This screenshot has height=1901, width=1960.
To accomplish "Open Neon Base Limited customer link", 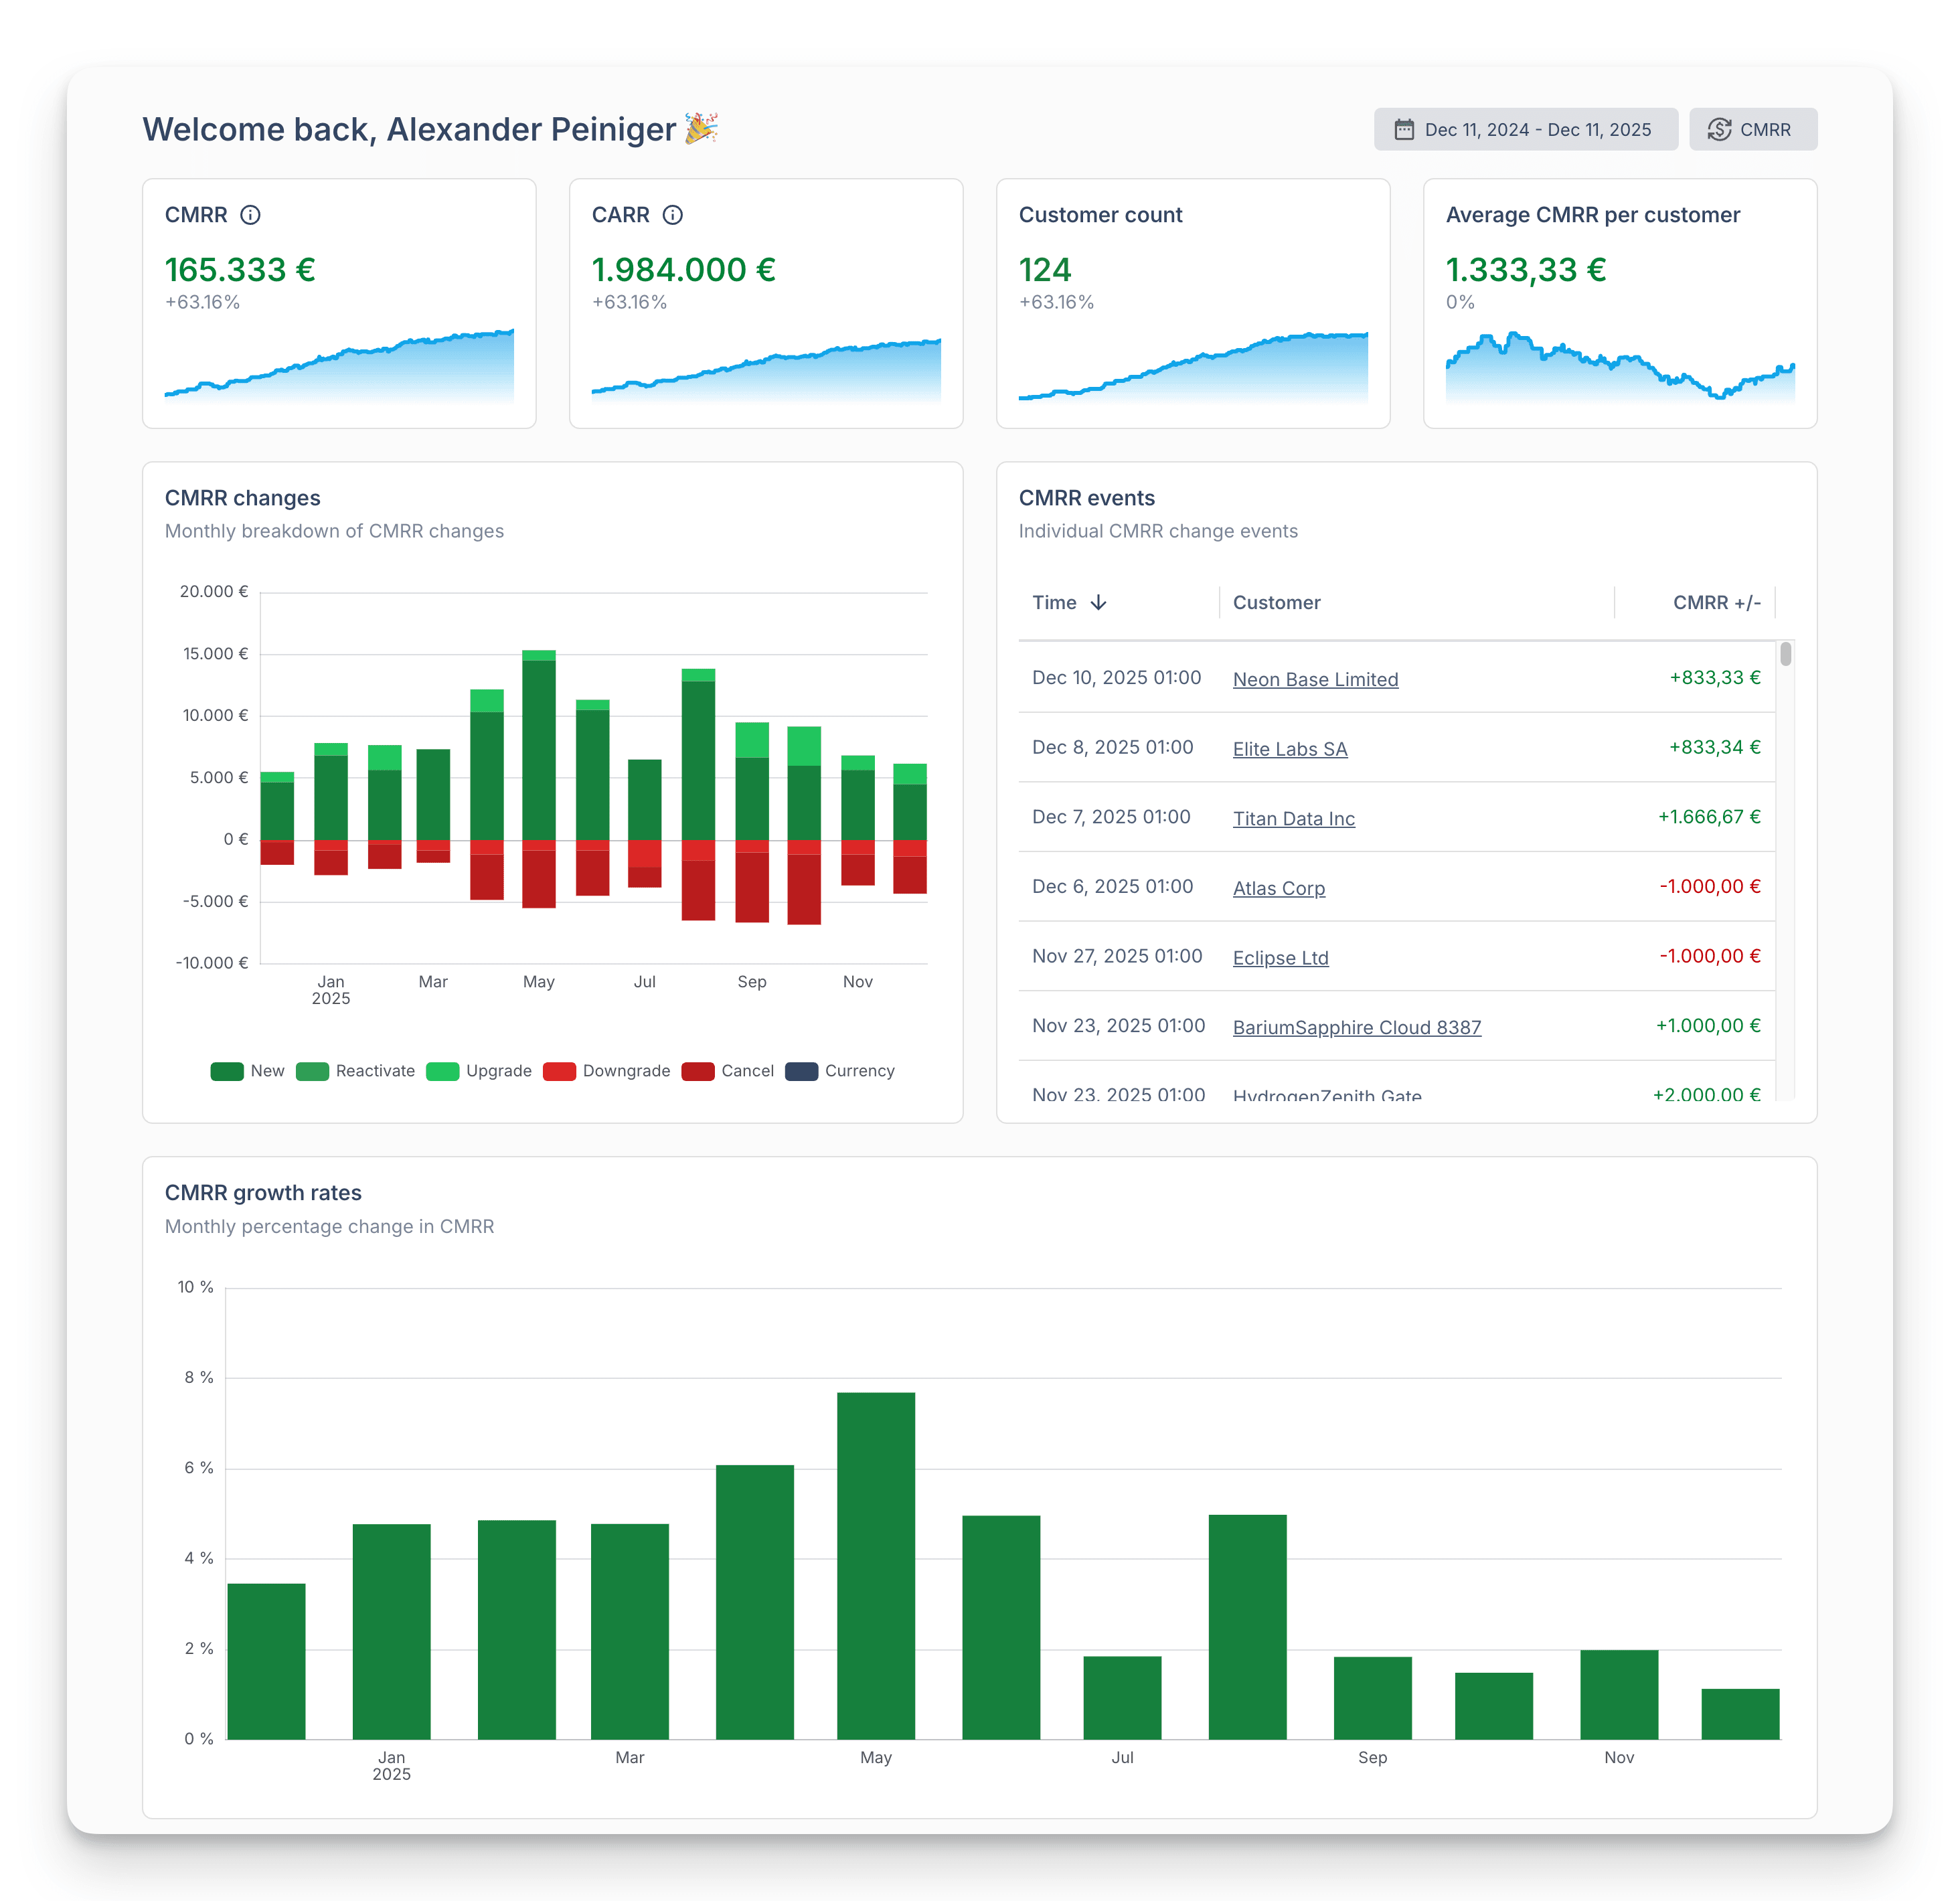I will coord(1315,680).
